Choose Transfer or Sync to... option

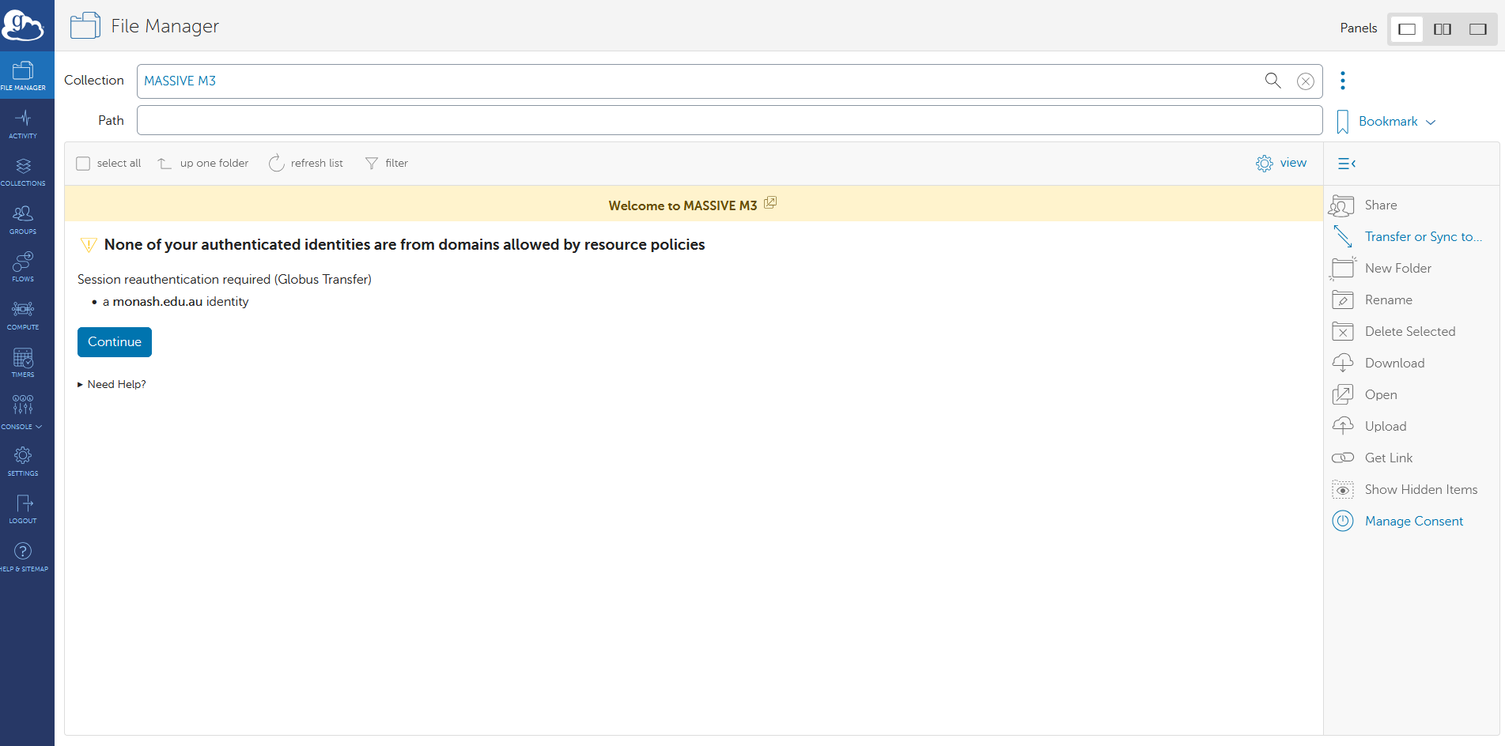click(x=1423, y=236)
